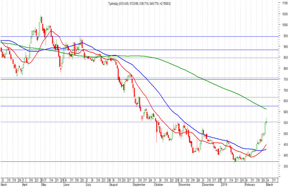Click the 350 price axis label
The width and height of the screenshot is (289, 187).
pos(286,166)
